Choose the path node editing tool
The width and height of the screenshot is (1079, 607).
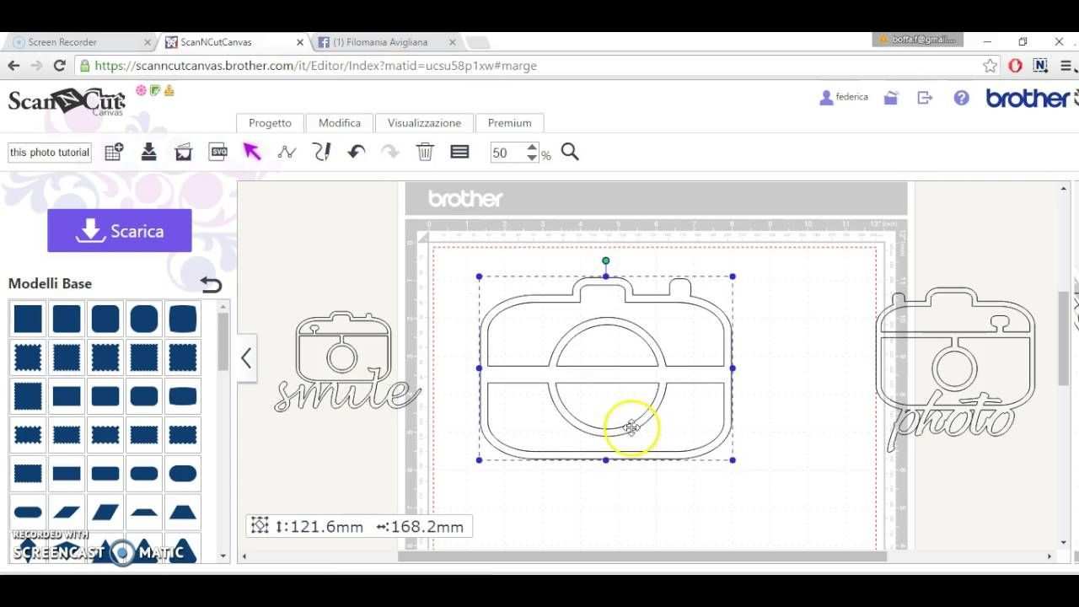[x=287, y=152]
